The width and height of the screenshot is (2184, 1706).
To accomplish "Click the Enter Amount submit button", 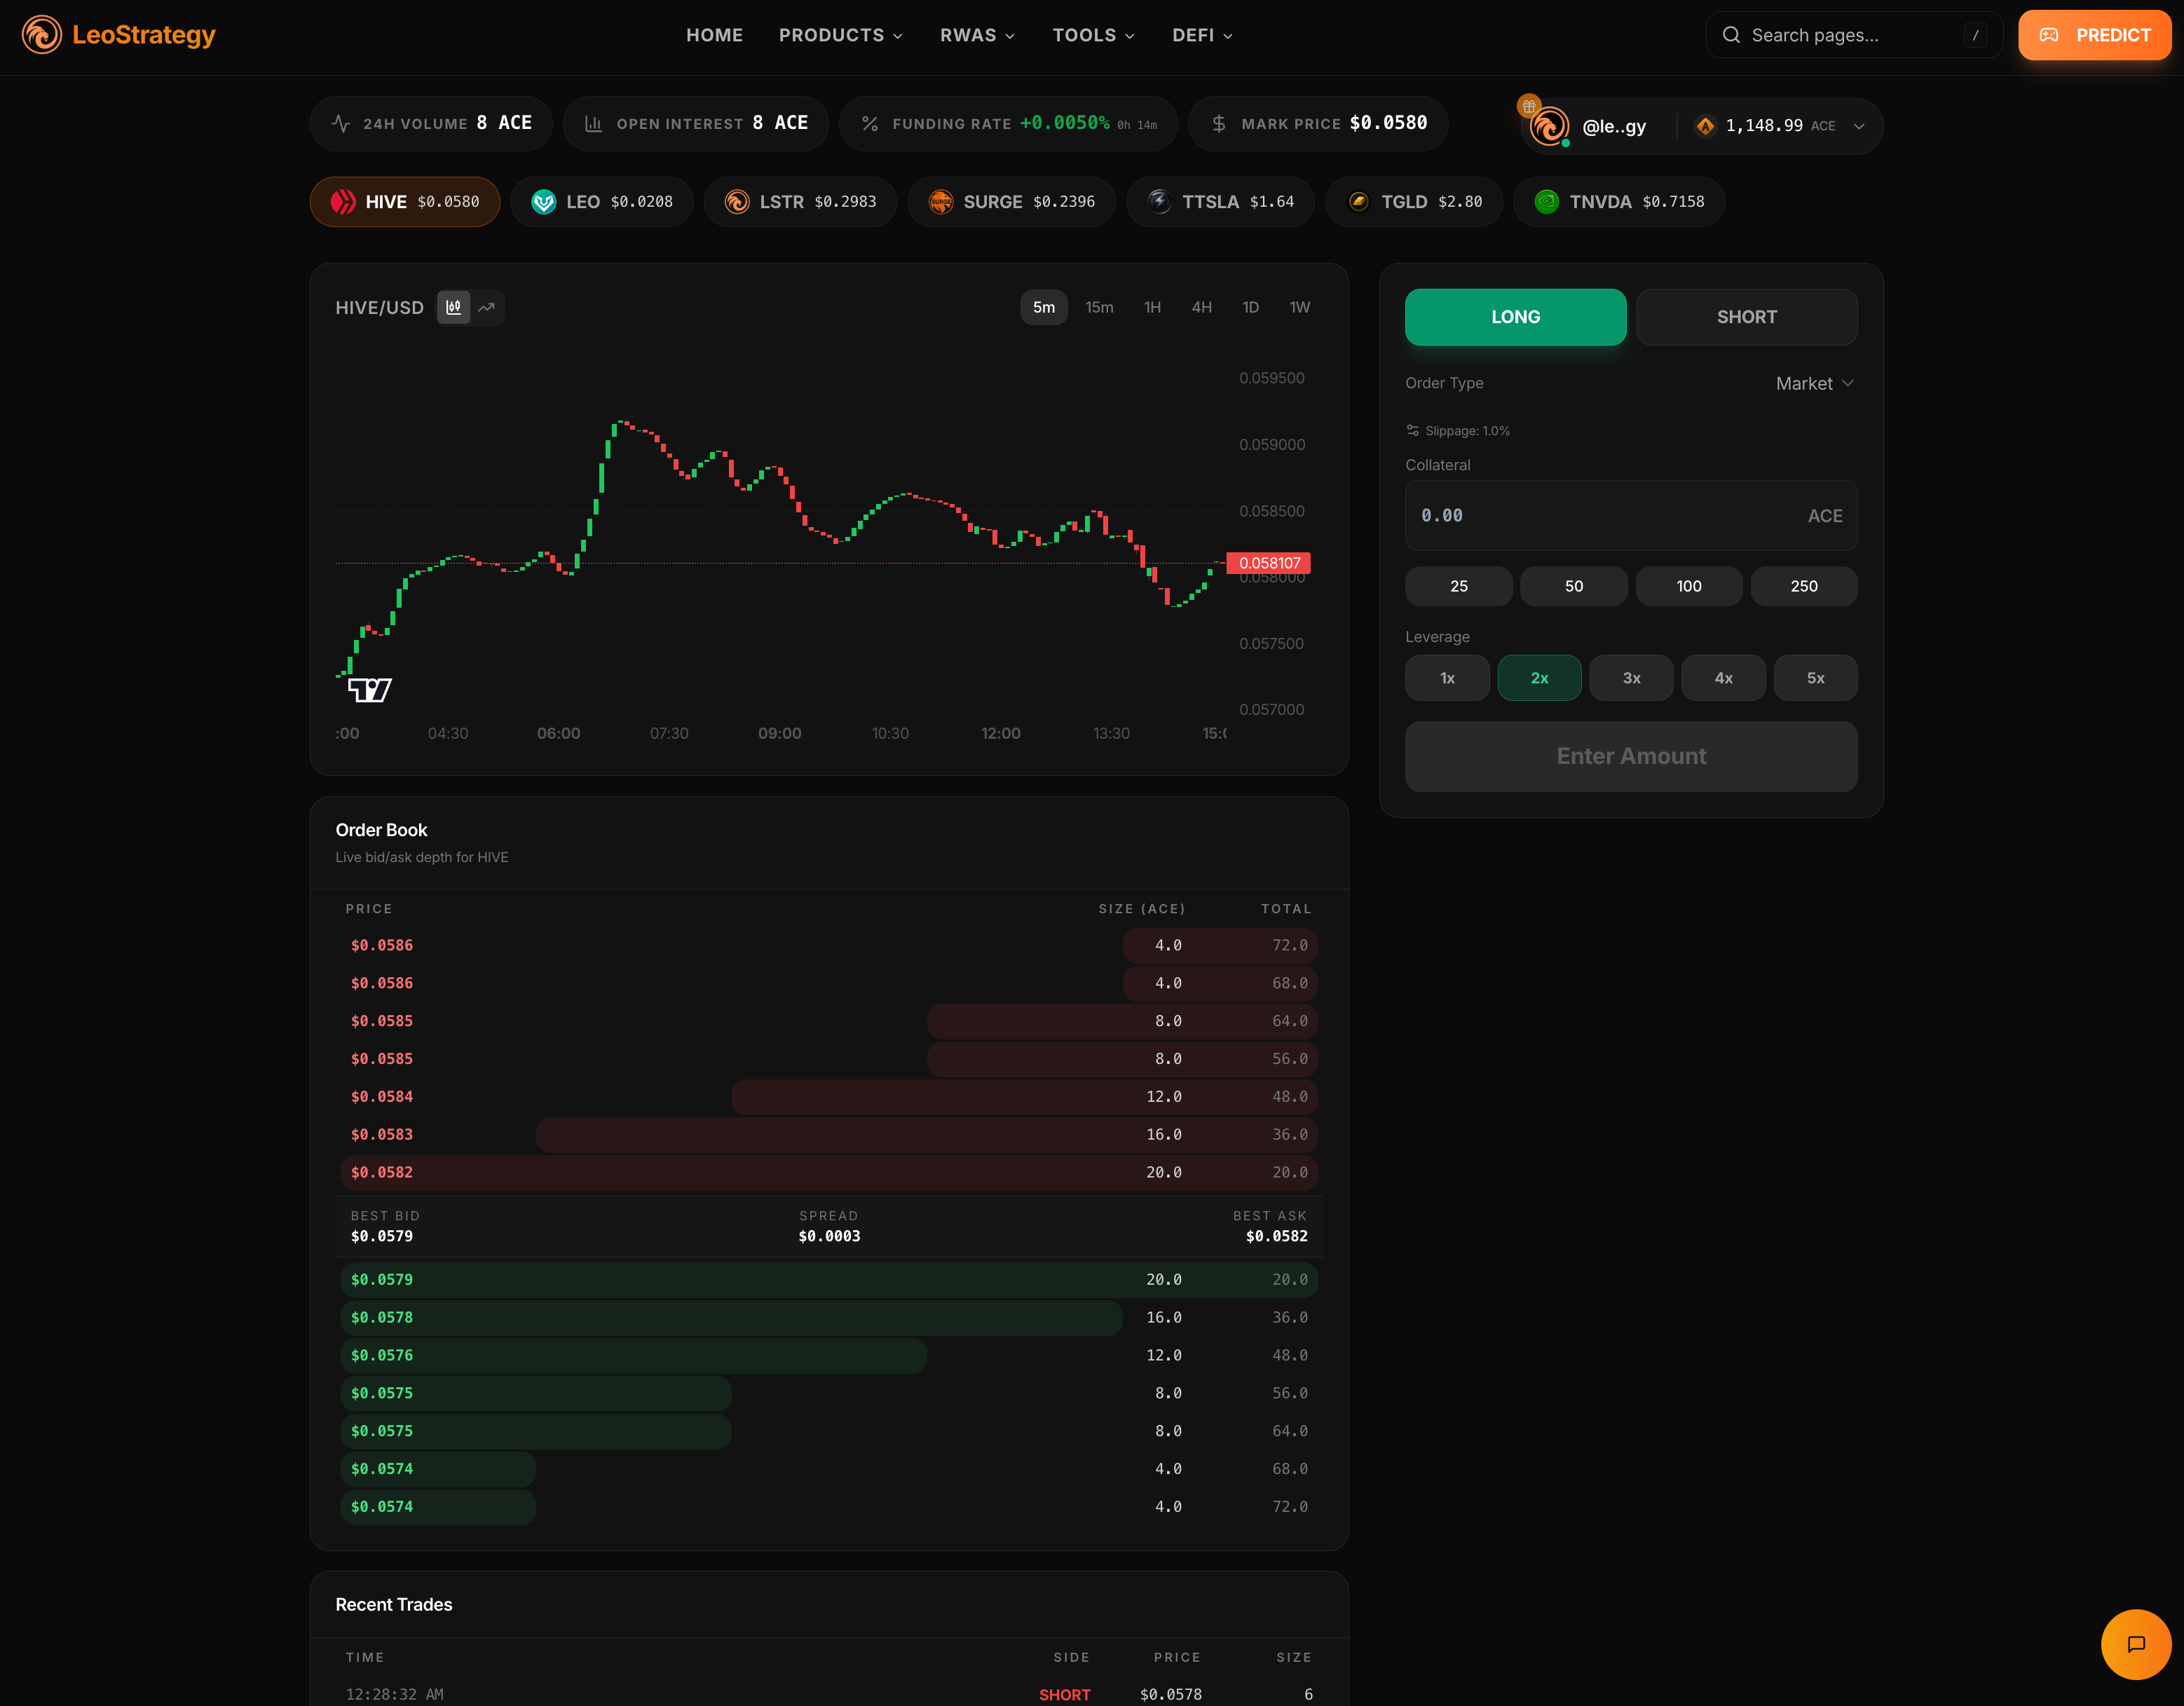I will 1631,756.
